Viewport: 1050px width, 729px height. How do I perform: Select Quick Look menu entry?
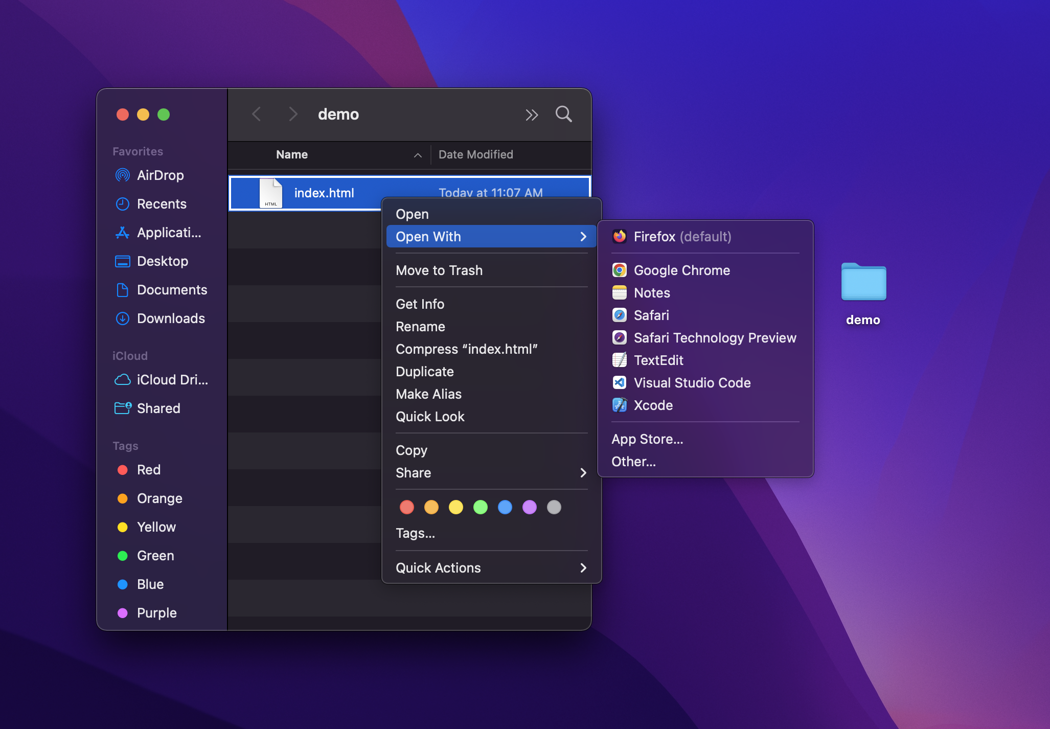[491, 416]
